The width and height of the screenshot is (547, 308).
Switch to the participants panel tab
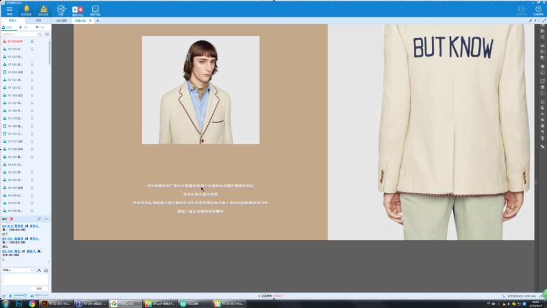13,21
